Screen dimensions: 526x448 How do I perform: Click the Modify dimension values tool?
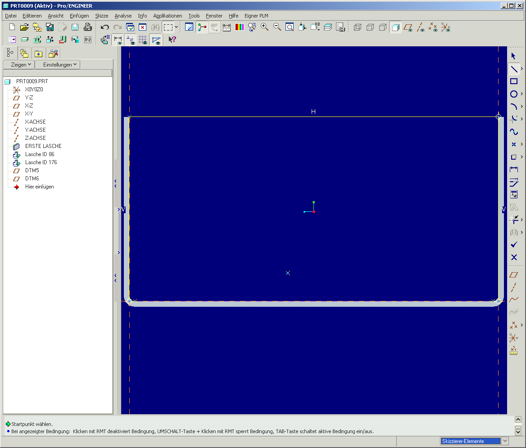[x=513, y=182]
